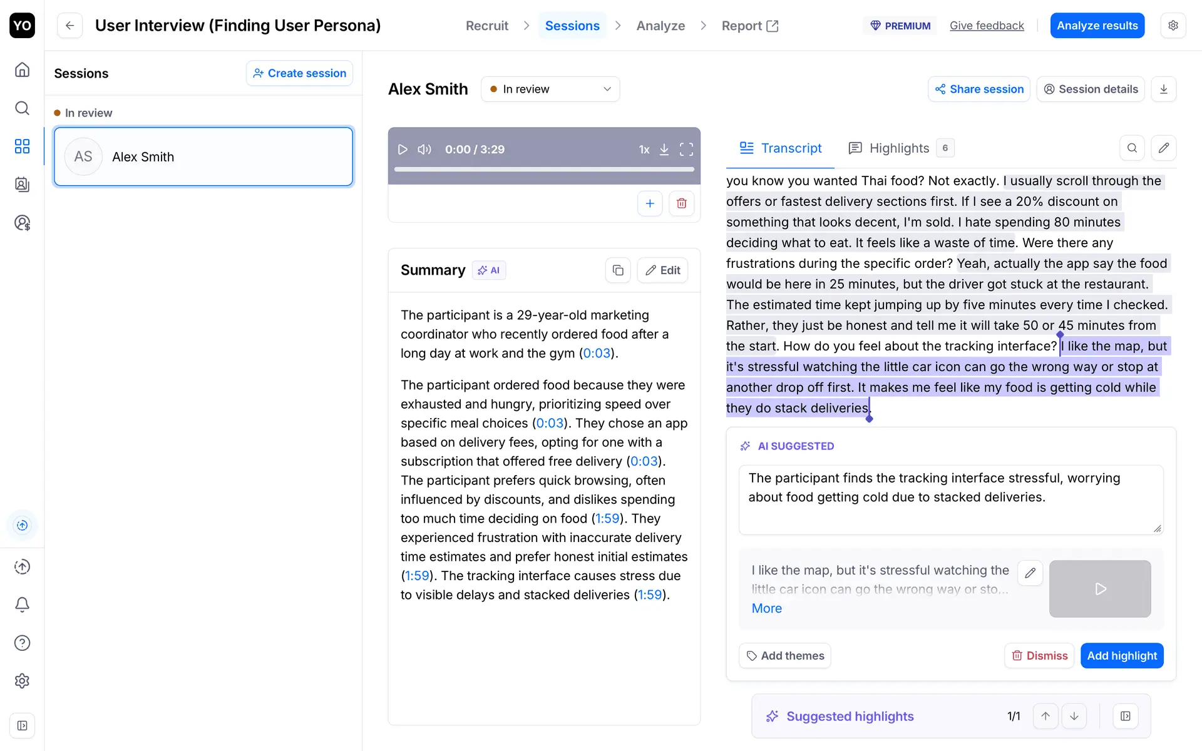
Task: Dismiss the AI suggested highlight
Action: coord(1039,656)
